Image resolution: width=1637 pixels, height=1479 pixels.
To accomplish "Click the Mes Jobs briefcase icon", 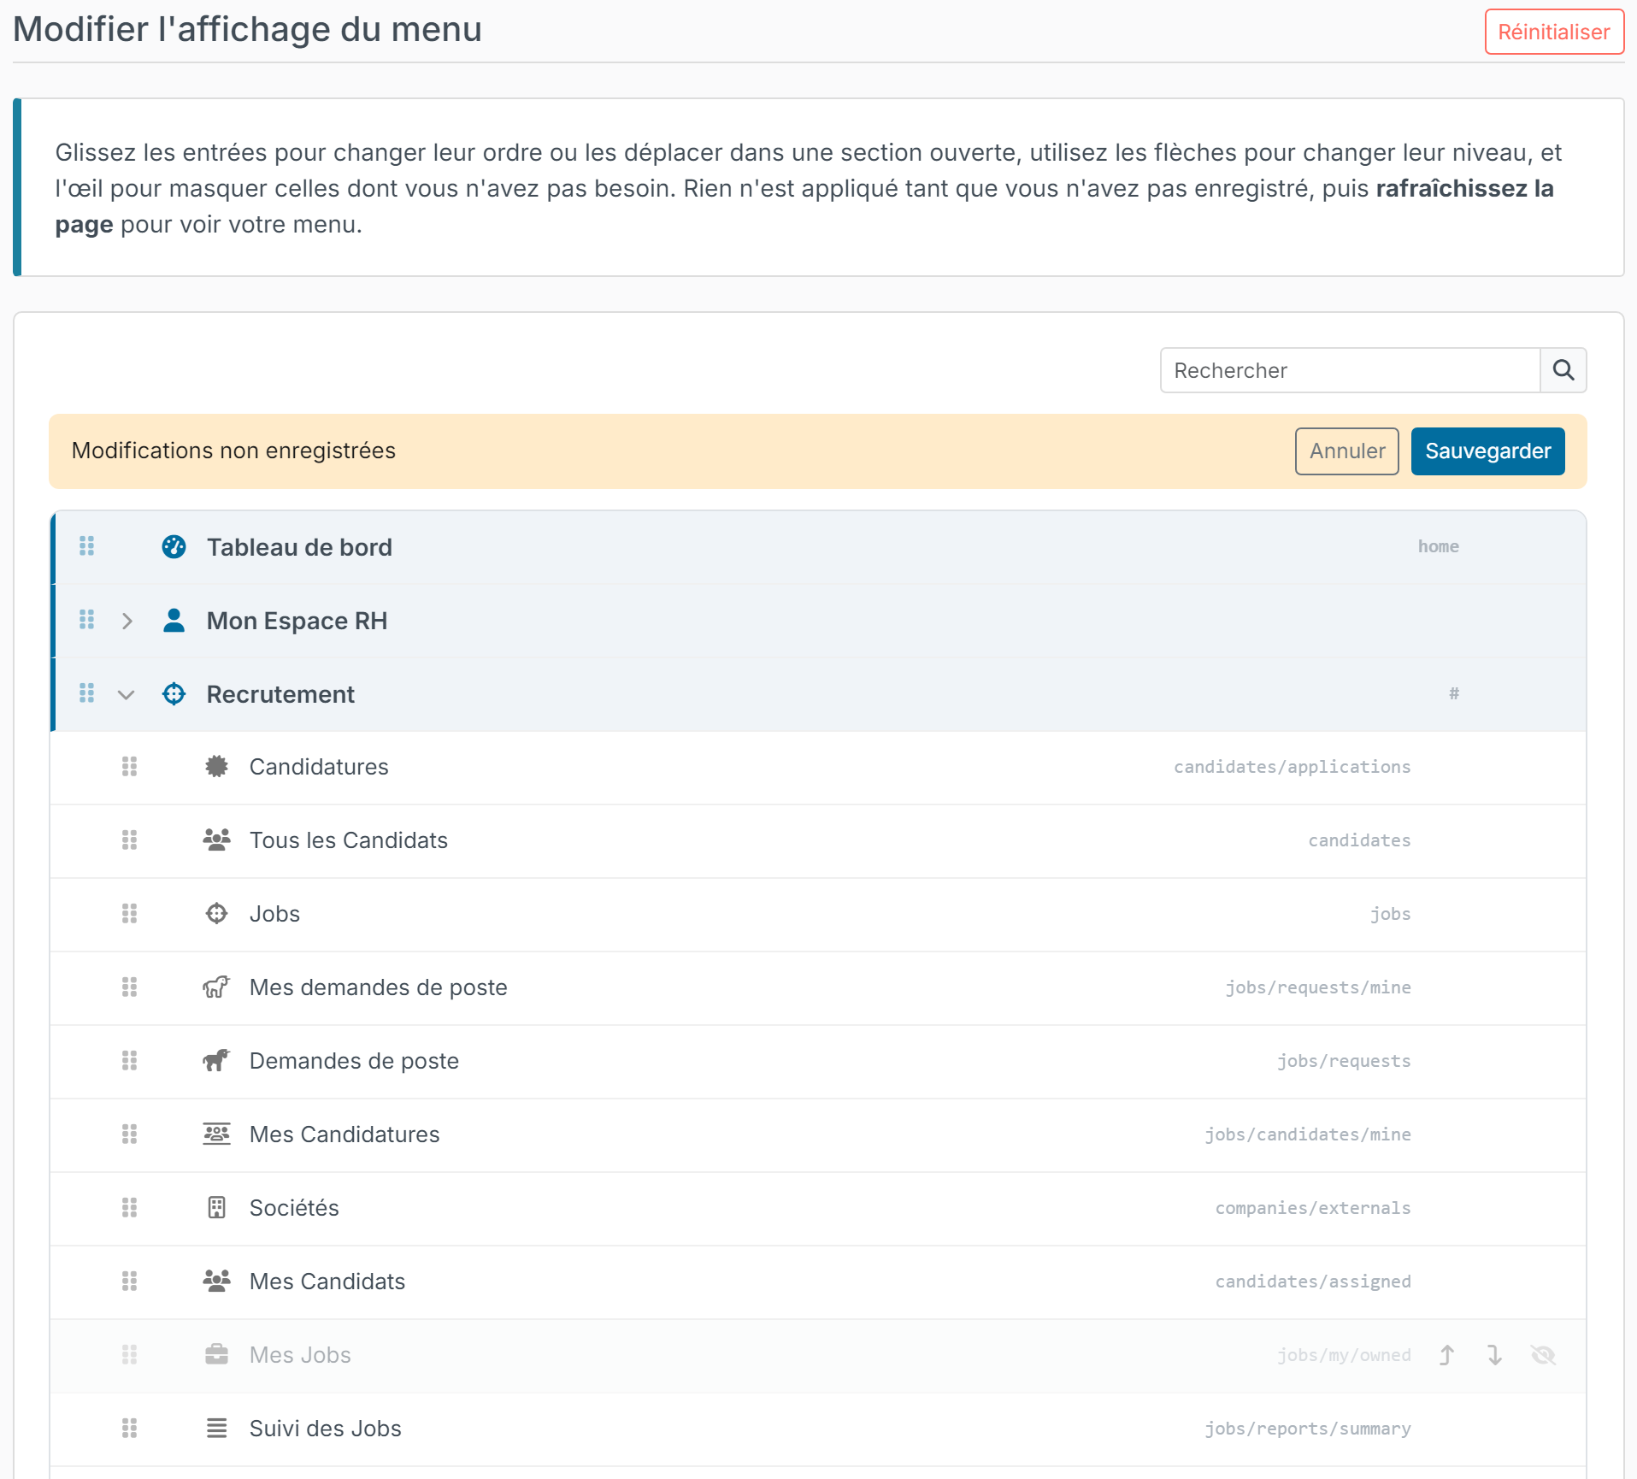I will pyautogui.click(x=216, y=1355).
